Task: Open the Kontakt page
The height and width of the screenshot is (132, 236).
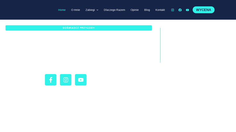Action: (x=160, y=10)
